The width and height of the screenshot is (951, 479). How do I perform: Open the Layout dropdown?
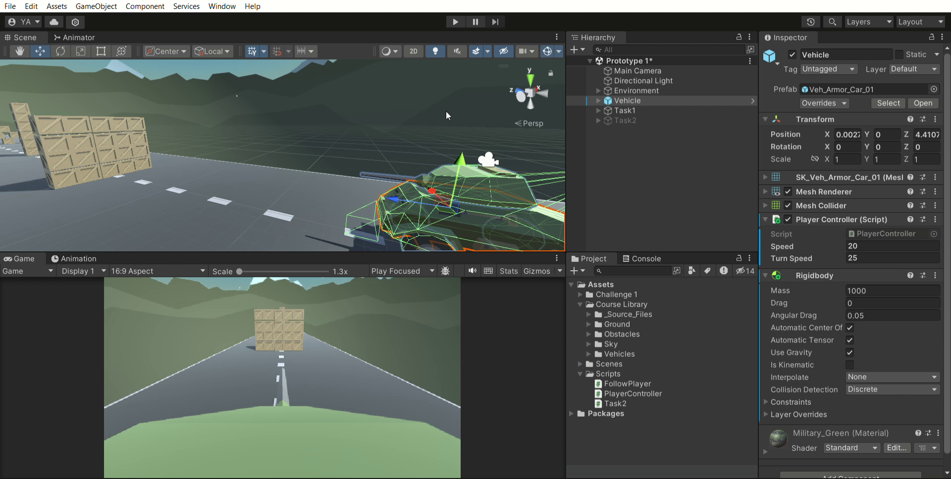point(921,22)
